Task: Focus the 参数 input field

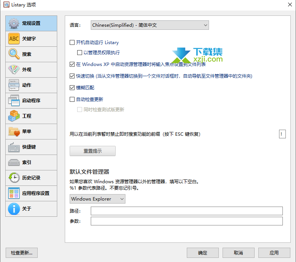Action: 187,221
